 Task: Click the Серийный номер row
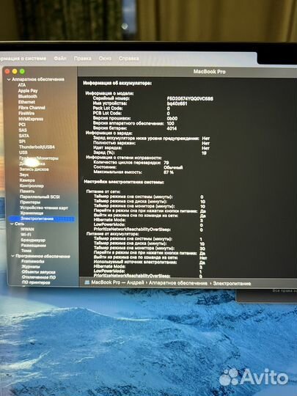click(x=153, y=98)
